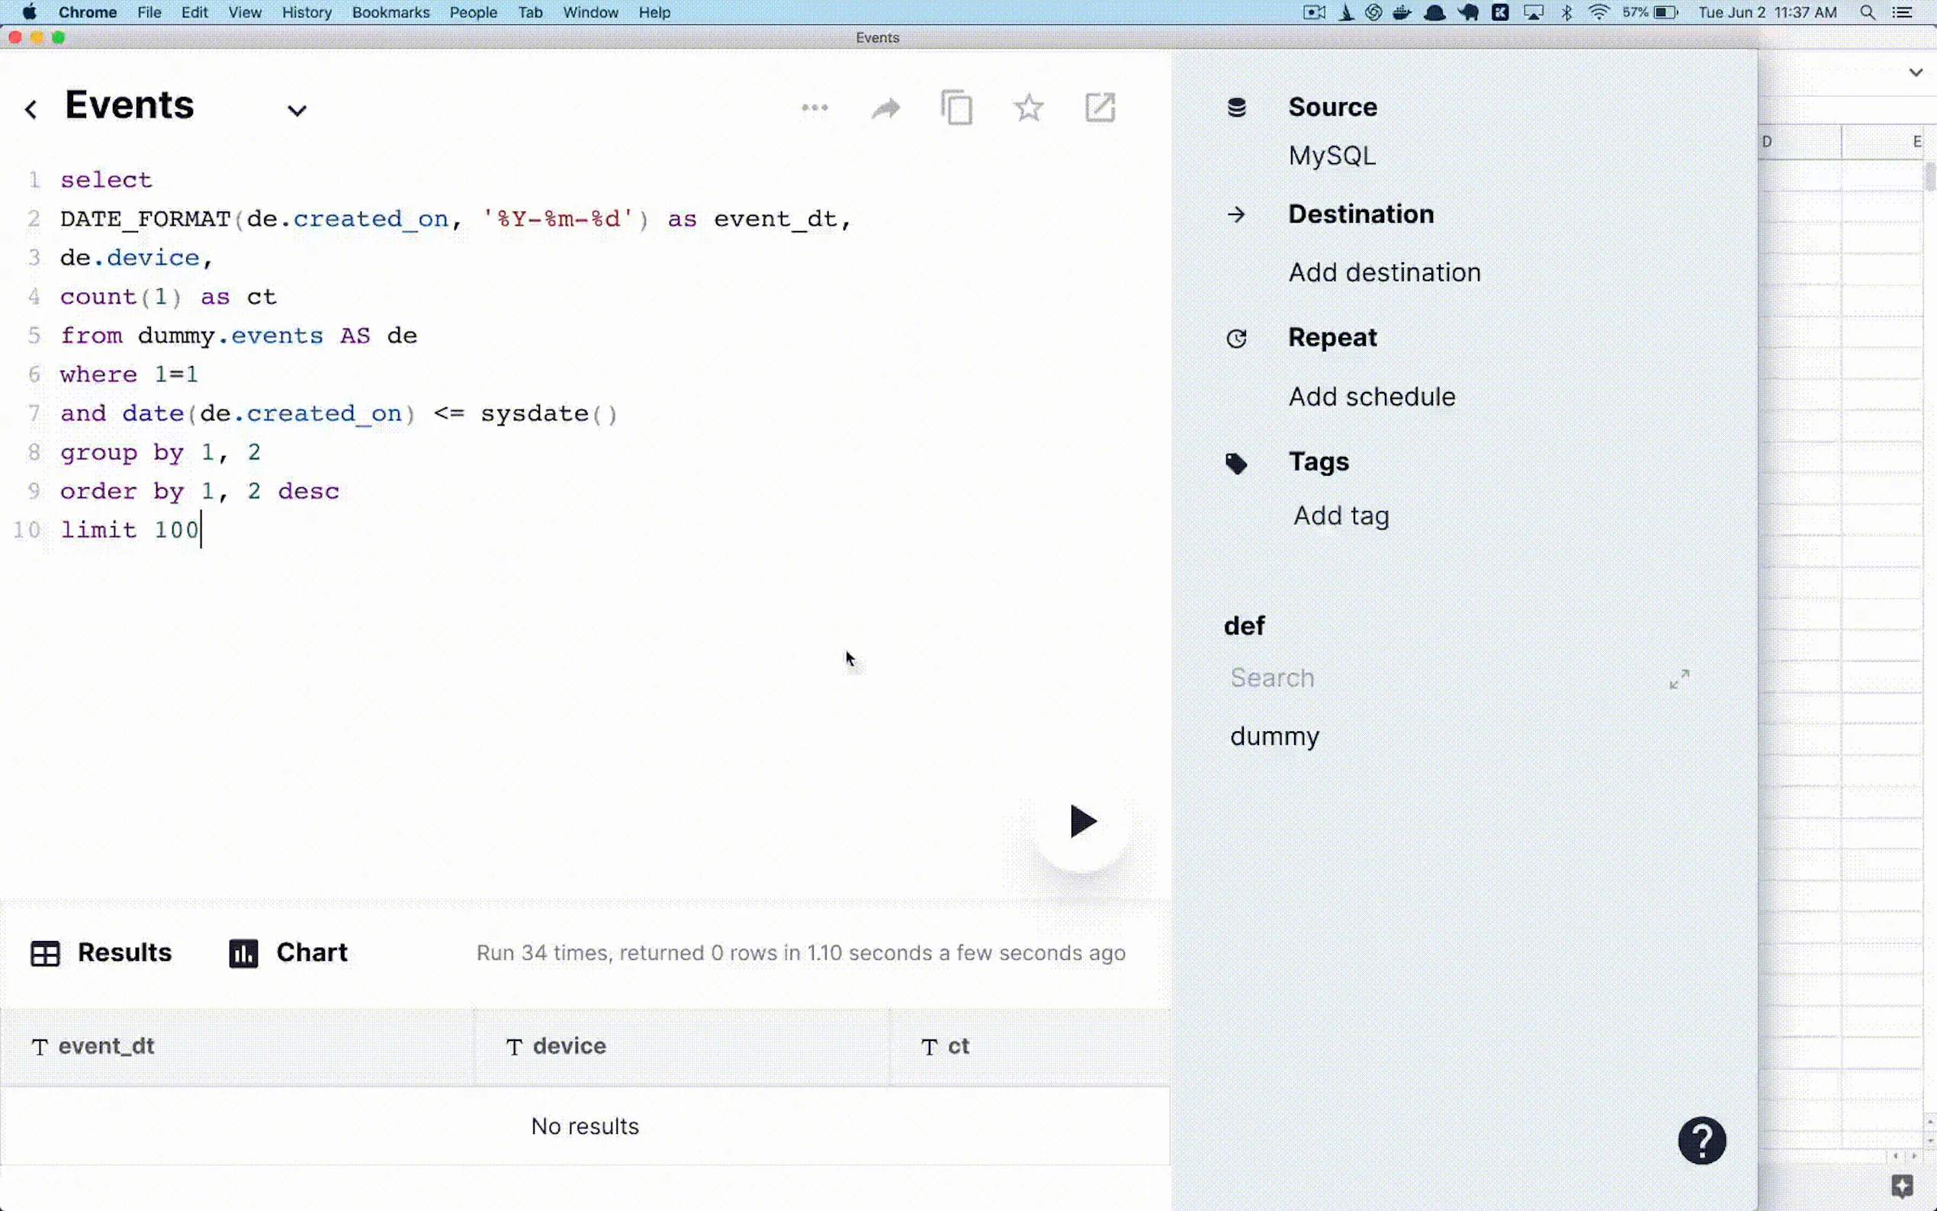Click the share arrow icon
The height and width of the screenshot is (1211, 1937).
(x=885, y=108)
